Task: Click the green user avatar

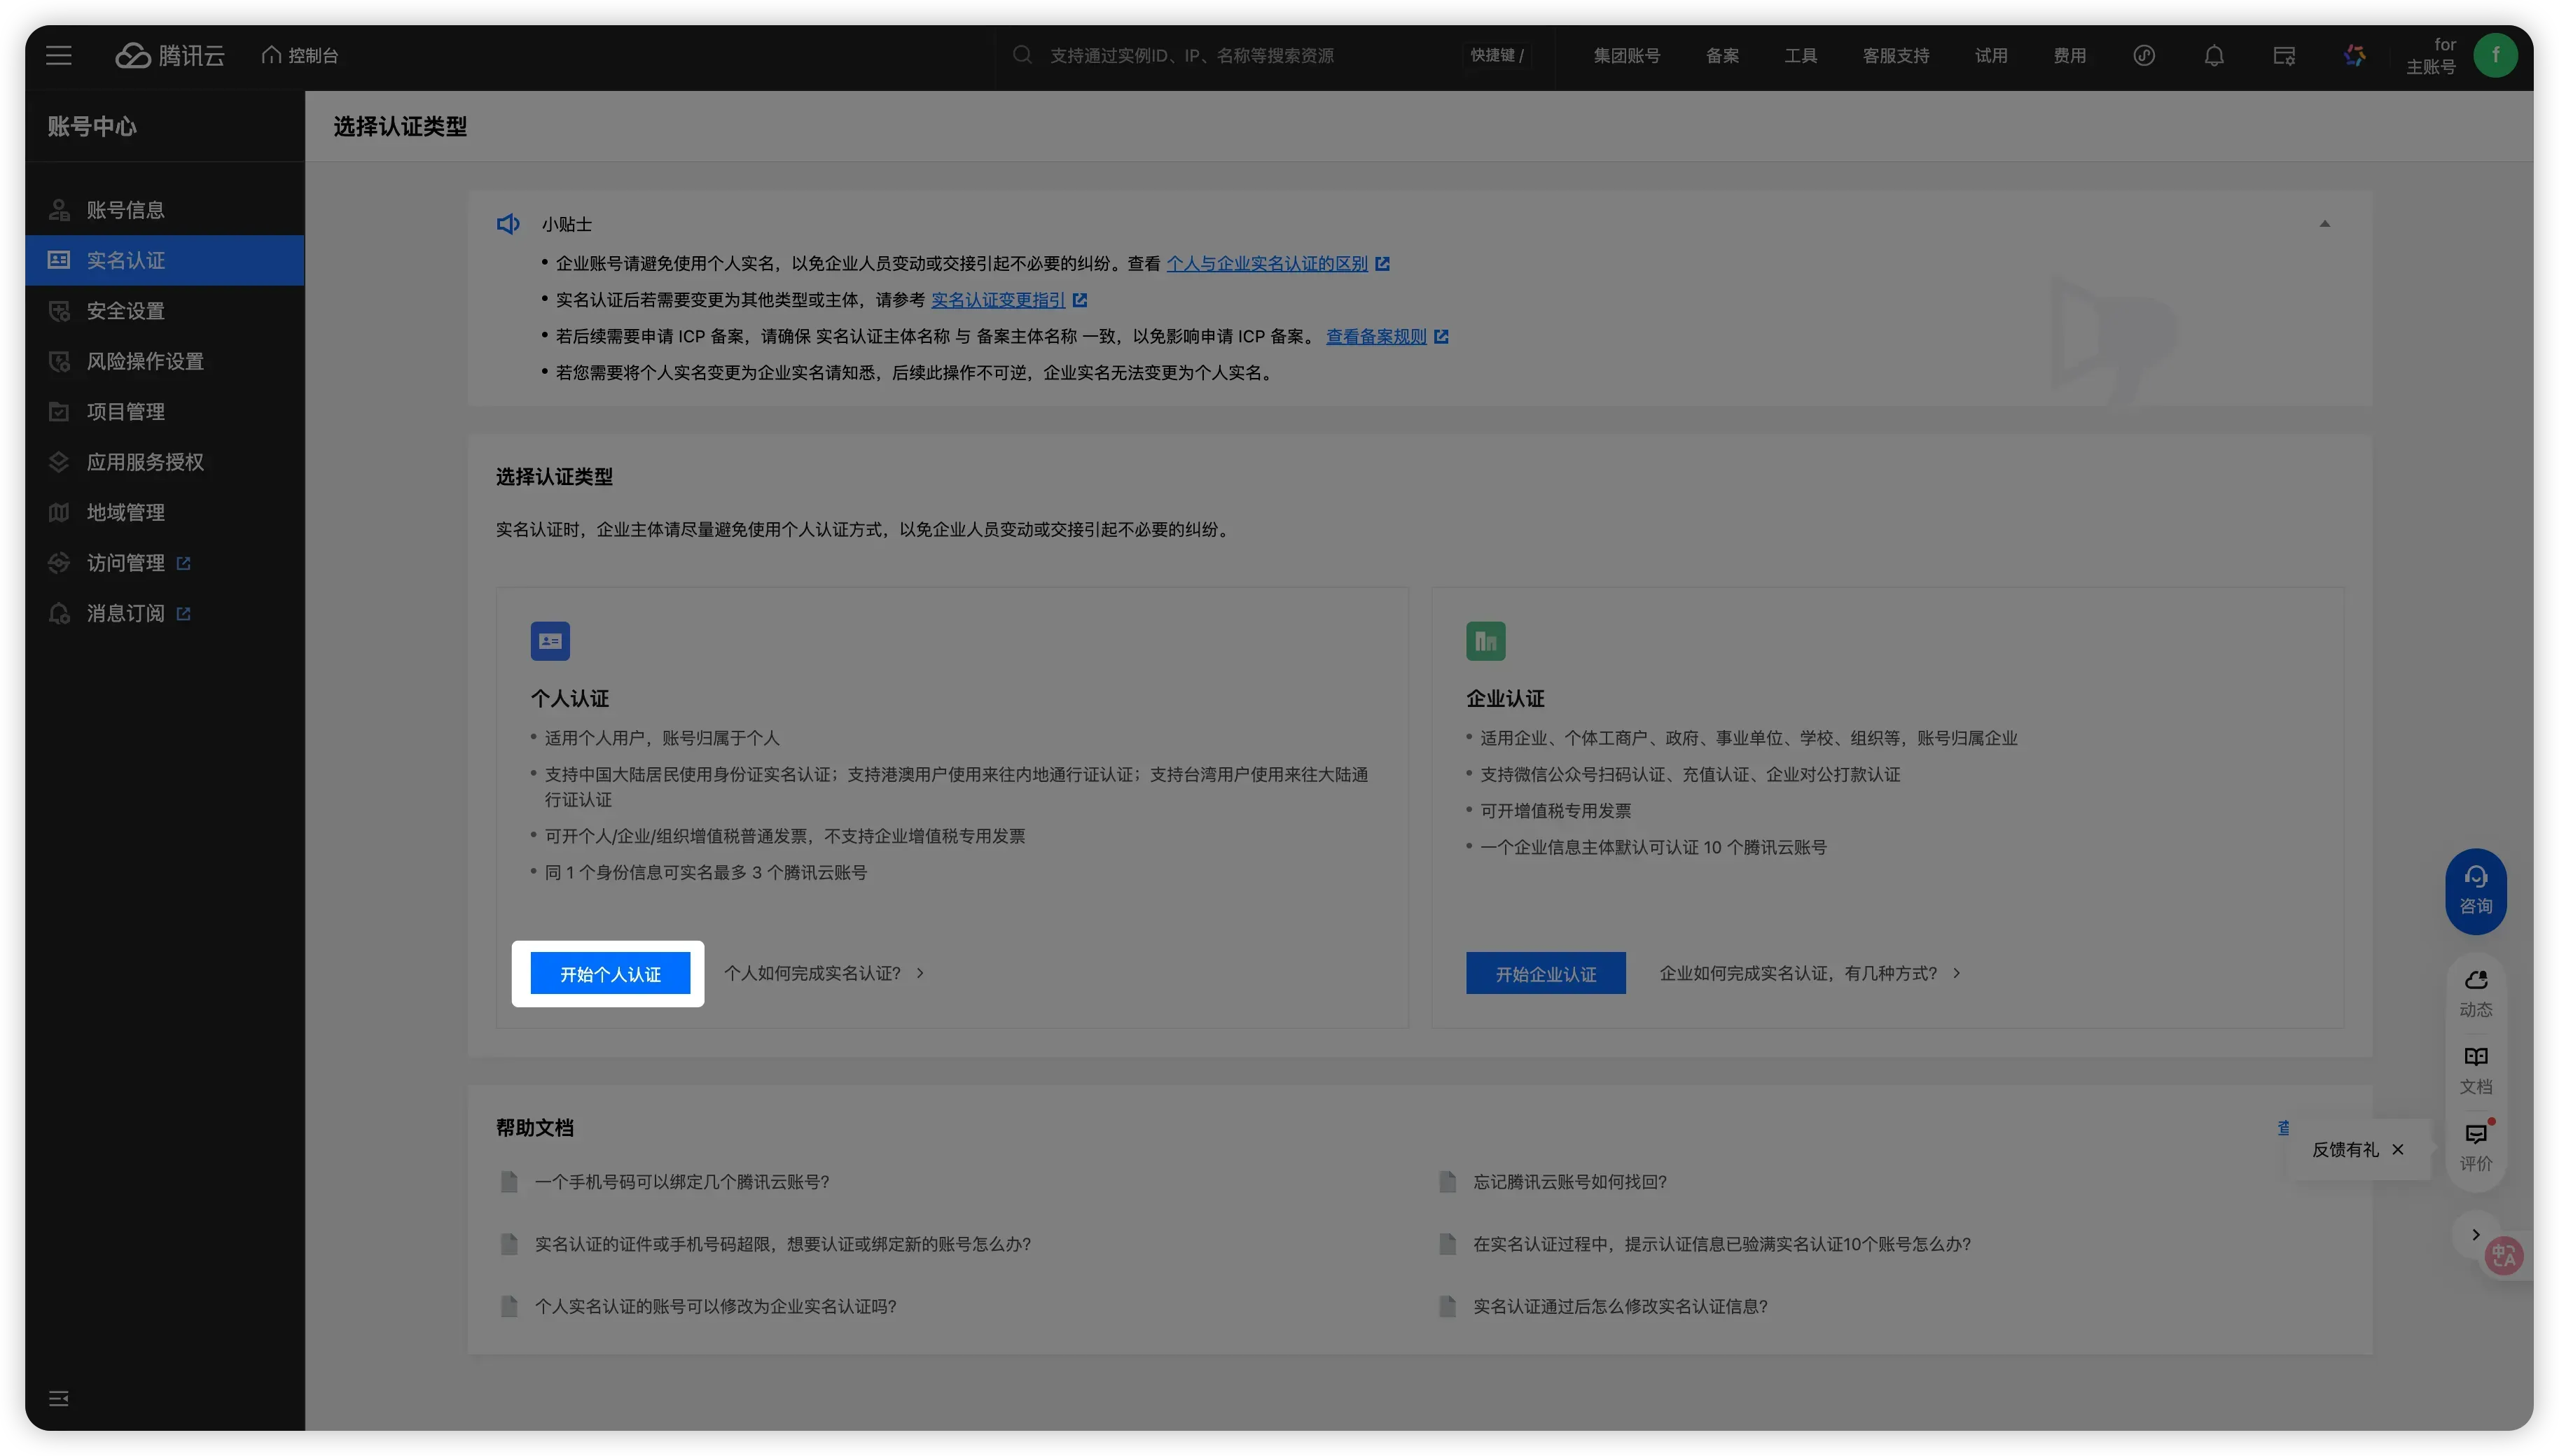Action: [2495, 55]
